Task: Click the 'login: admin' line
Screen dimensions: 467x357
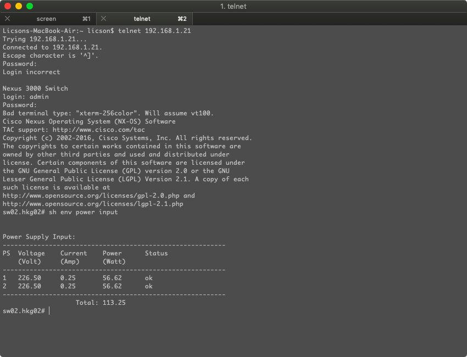Action: click(26, 97)
